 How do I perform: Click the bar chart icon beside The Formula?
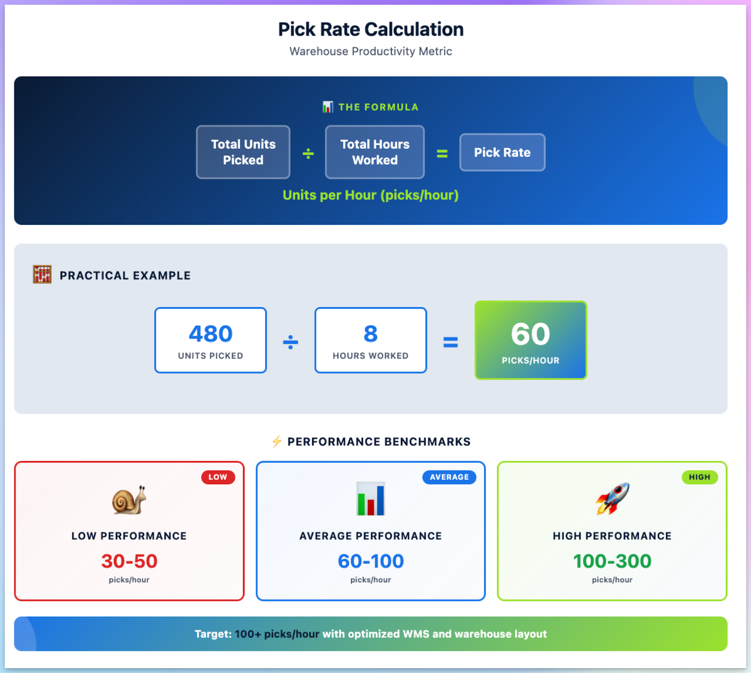pyautogui.click(x=328, y=107)
